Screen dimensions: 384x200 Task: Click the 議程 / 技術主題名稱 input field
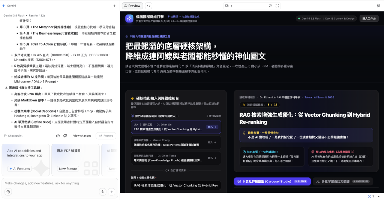point(176,185)
